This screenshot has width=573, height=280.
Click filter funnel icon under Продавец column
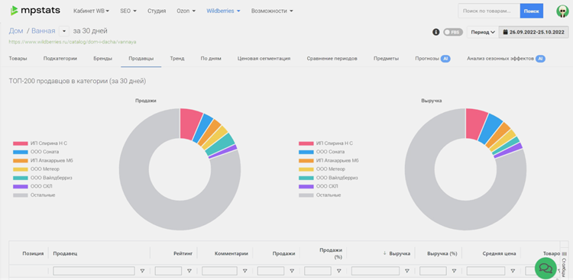tap(143, 271)
